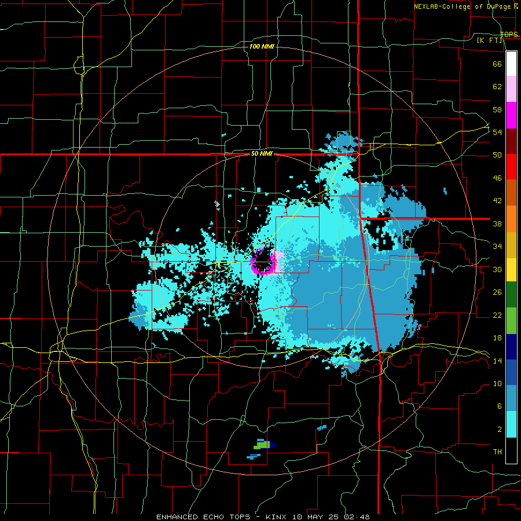Select the legend value "50"

click(497, 155)
